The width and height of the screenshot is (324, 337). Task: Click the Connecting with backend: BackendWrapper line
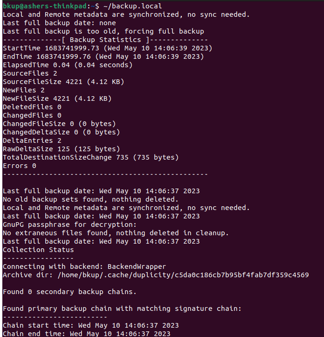point(84,267)
